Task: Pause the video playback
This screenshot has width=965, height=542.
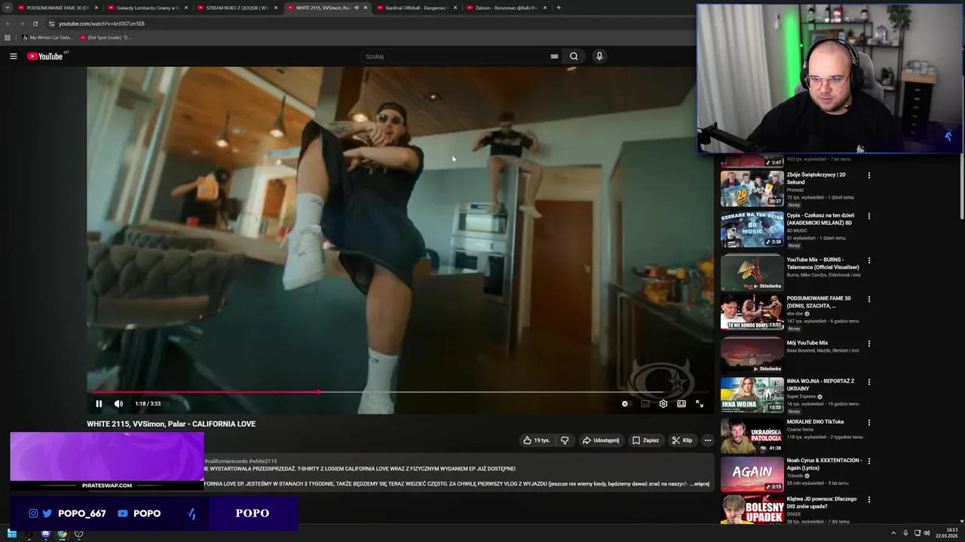Action: [x=99, y=403]
